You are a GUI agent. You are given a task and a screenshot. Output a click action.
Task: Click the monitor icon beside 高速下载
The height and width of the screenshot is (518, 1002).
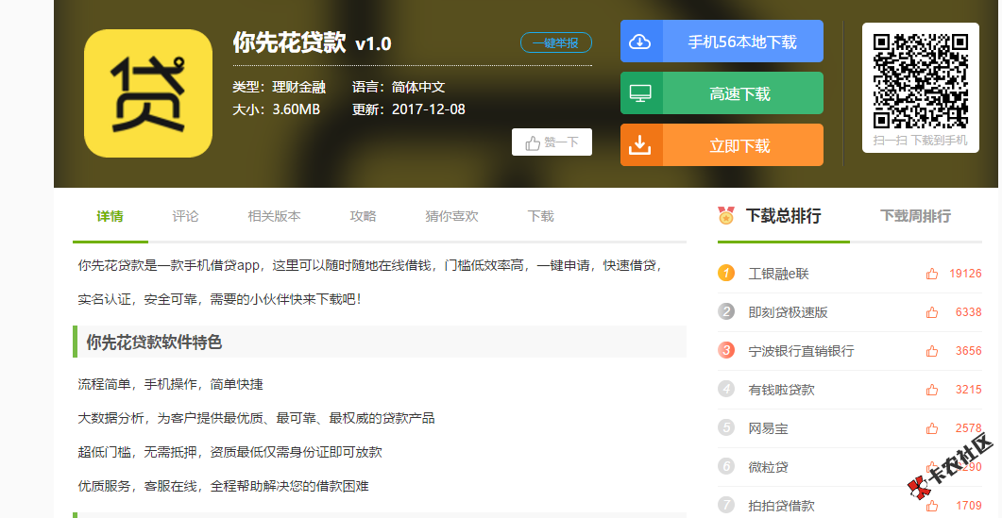(640, 93)
